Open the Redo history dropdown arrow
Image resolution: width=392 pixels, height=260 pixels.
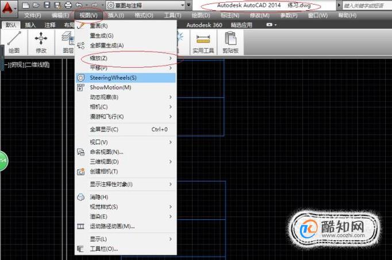coord(102,5)
